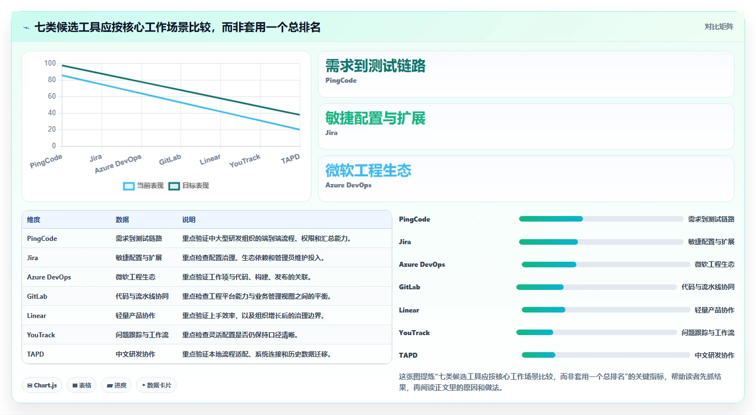The image size is (756, 415).
Task: Open the 敏捷配置与扩展 card
Action: [526, 126]
